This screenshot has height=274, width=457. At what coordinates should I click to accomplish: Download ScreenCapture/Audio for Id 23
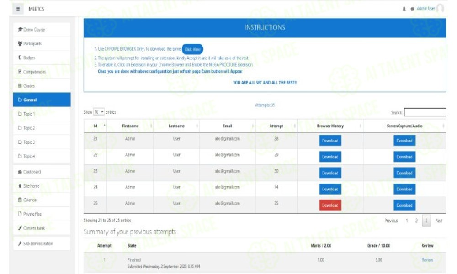(x=404, y=173)
